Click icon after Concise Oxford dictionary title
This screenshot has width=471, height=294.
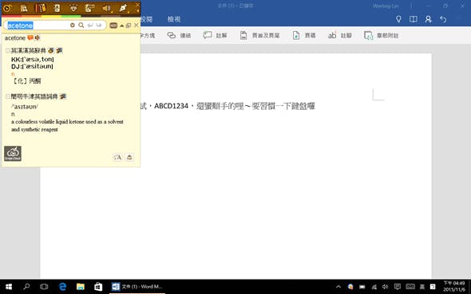63,96
